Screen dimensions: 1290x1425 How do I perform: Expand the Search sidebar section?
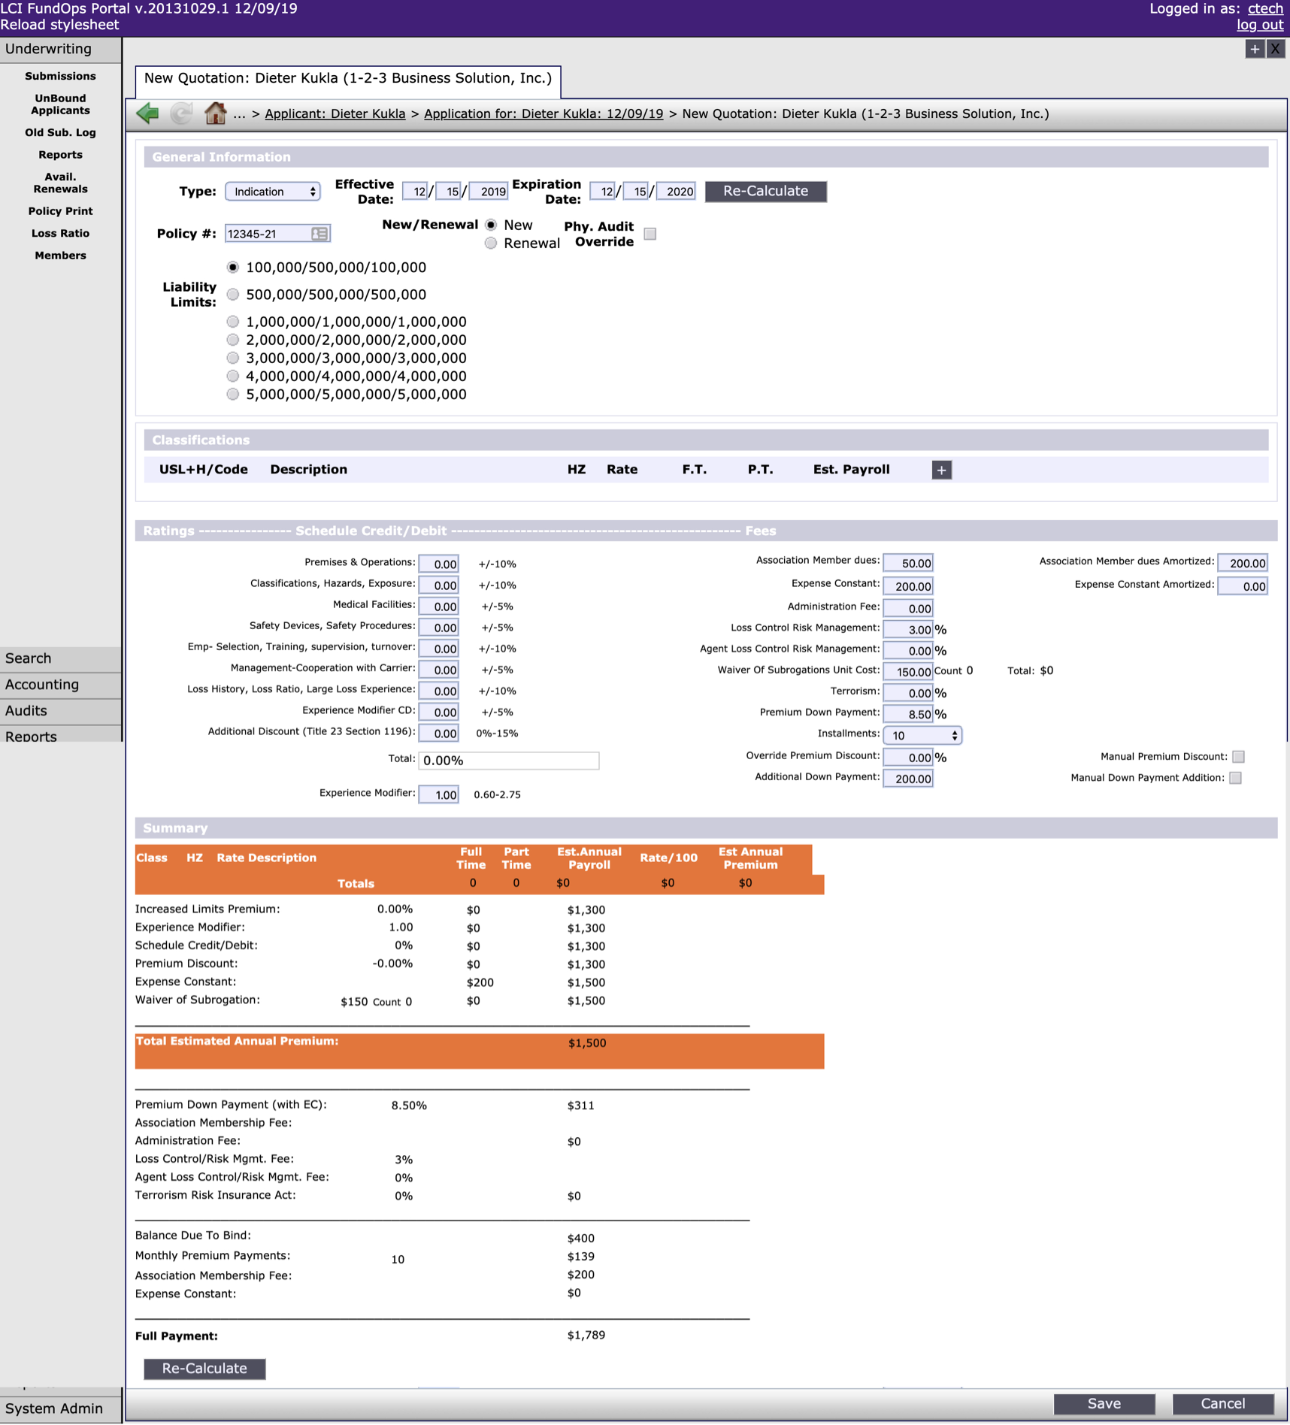[x=60, y=658]
